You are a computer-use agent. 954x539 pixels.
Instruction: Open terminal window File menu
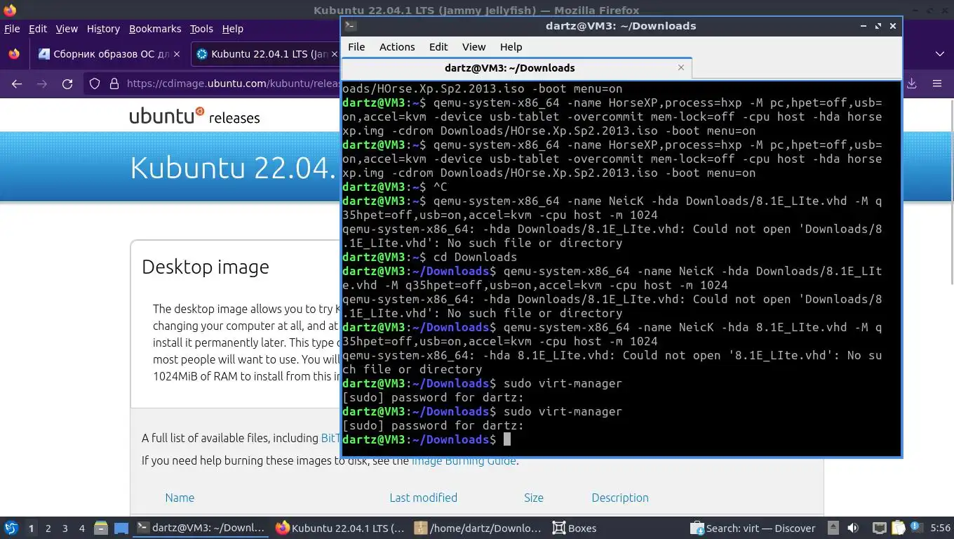tap(356, 46)
